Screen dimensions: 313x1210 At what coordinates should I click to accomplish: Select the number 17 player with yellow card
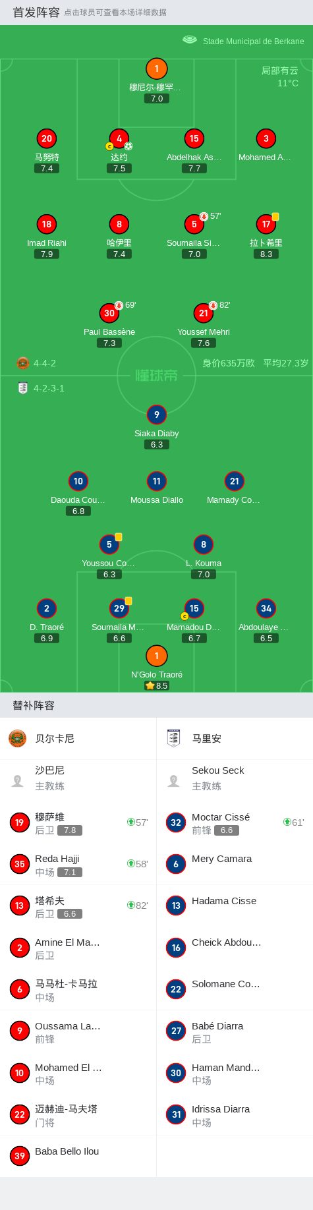266,224
